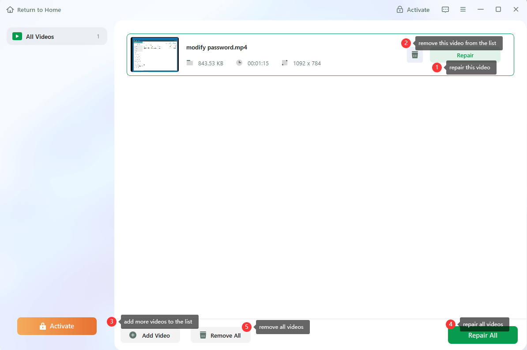527x350 pixels.
Task: Click the trash icon beside the Repair button
Action: 414,55
